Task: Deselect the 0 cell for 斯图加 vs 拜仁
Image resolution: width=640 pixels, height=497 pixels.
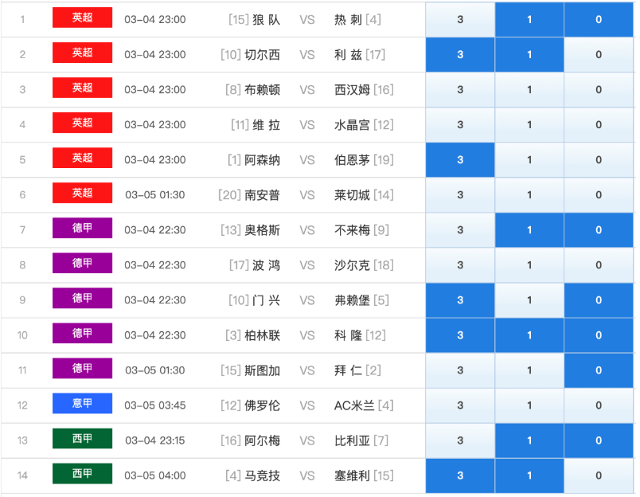Action: [599, 370]
